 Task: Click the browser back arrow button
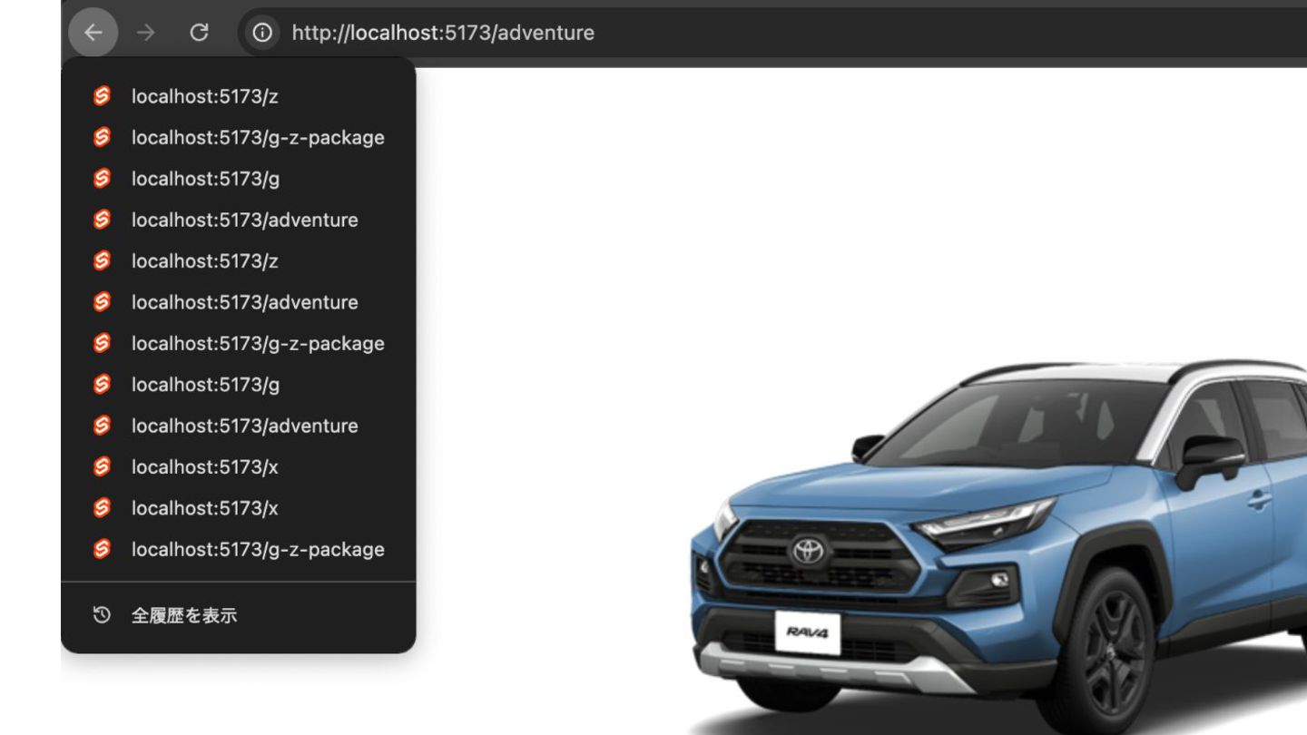coord(93,33)
